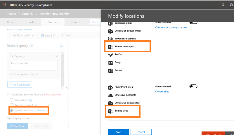The image size is (234, 135).
Task: Click the Teams messages label
Action: click(124, 46)
